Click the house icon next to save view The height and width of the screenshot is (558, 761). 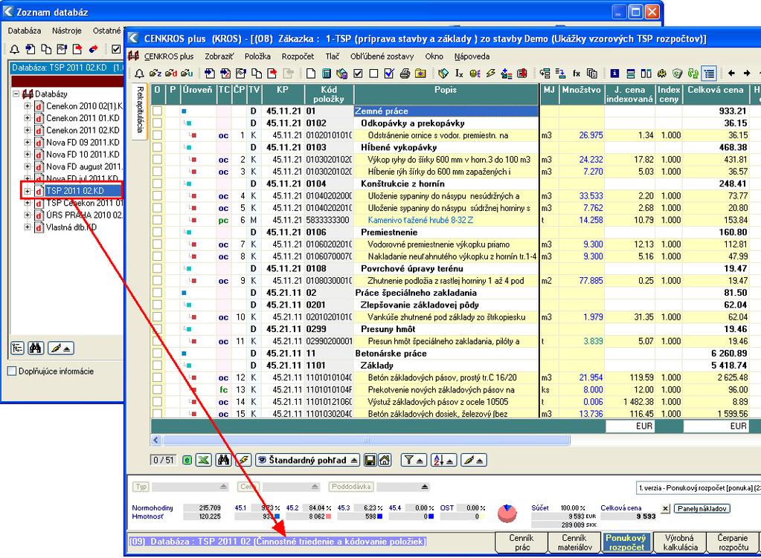(385, 460)
